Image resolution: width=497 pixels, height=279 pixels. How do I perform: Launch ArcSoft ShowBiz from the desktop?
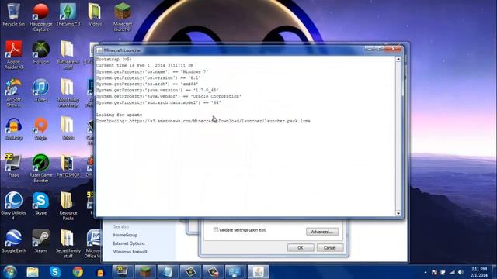click(x=13, y=93)
